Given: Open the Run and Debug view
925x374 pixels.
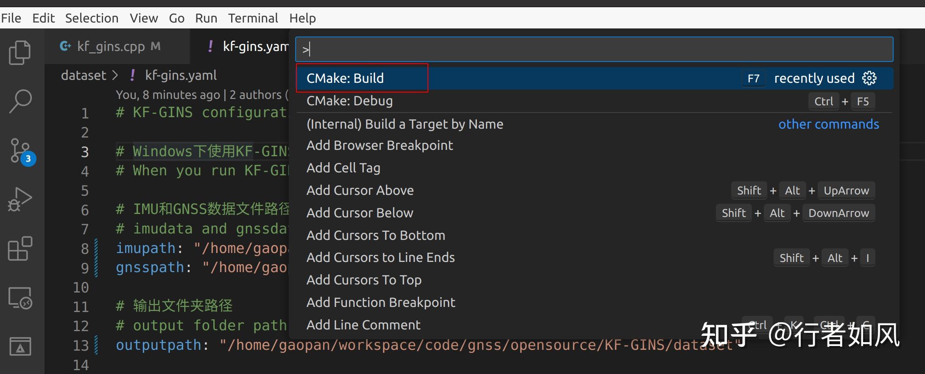Looking at the screenshot, I should (20, 199).
